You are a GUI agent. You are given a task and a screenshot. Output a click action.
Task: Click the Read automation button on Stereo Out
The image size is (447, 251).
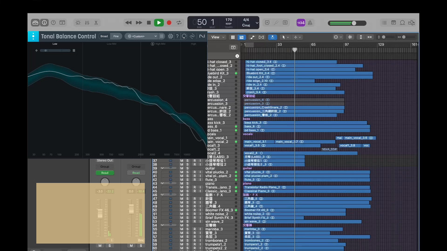pyautogui.click(x=105, y=173)
